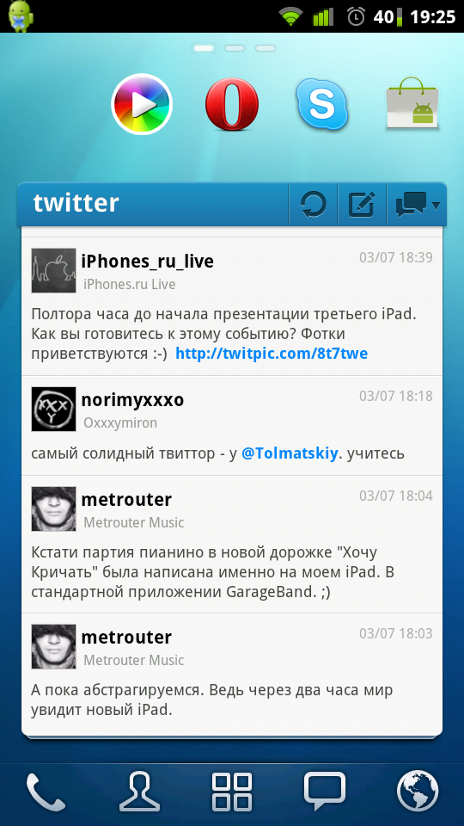Open the twitpic.com/8t7twe link

(272, 354)
